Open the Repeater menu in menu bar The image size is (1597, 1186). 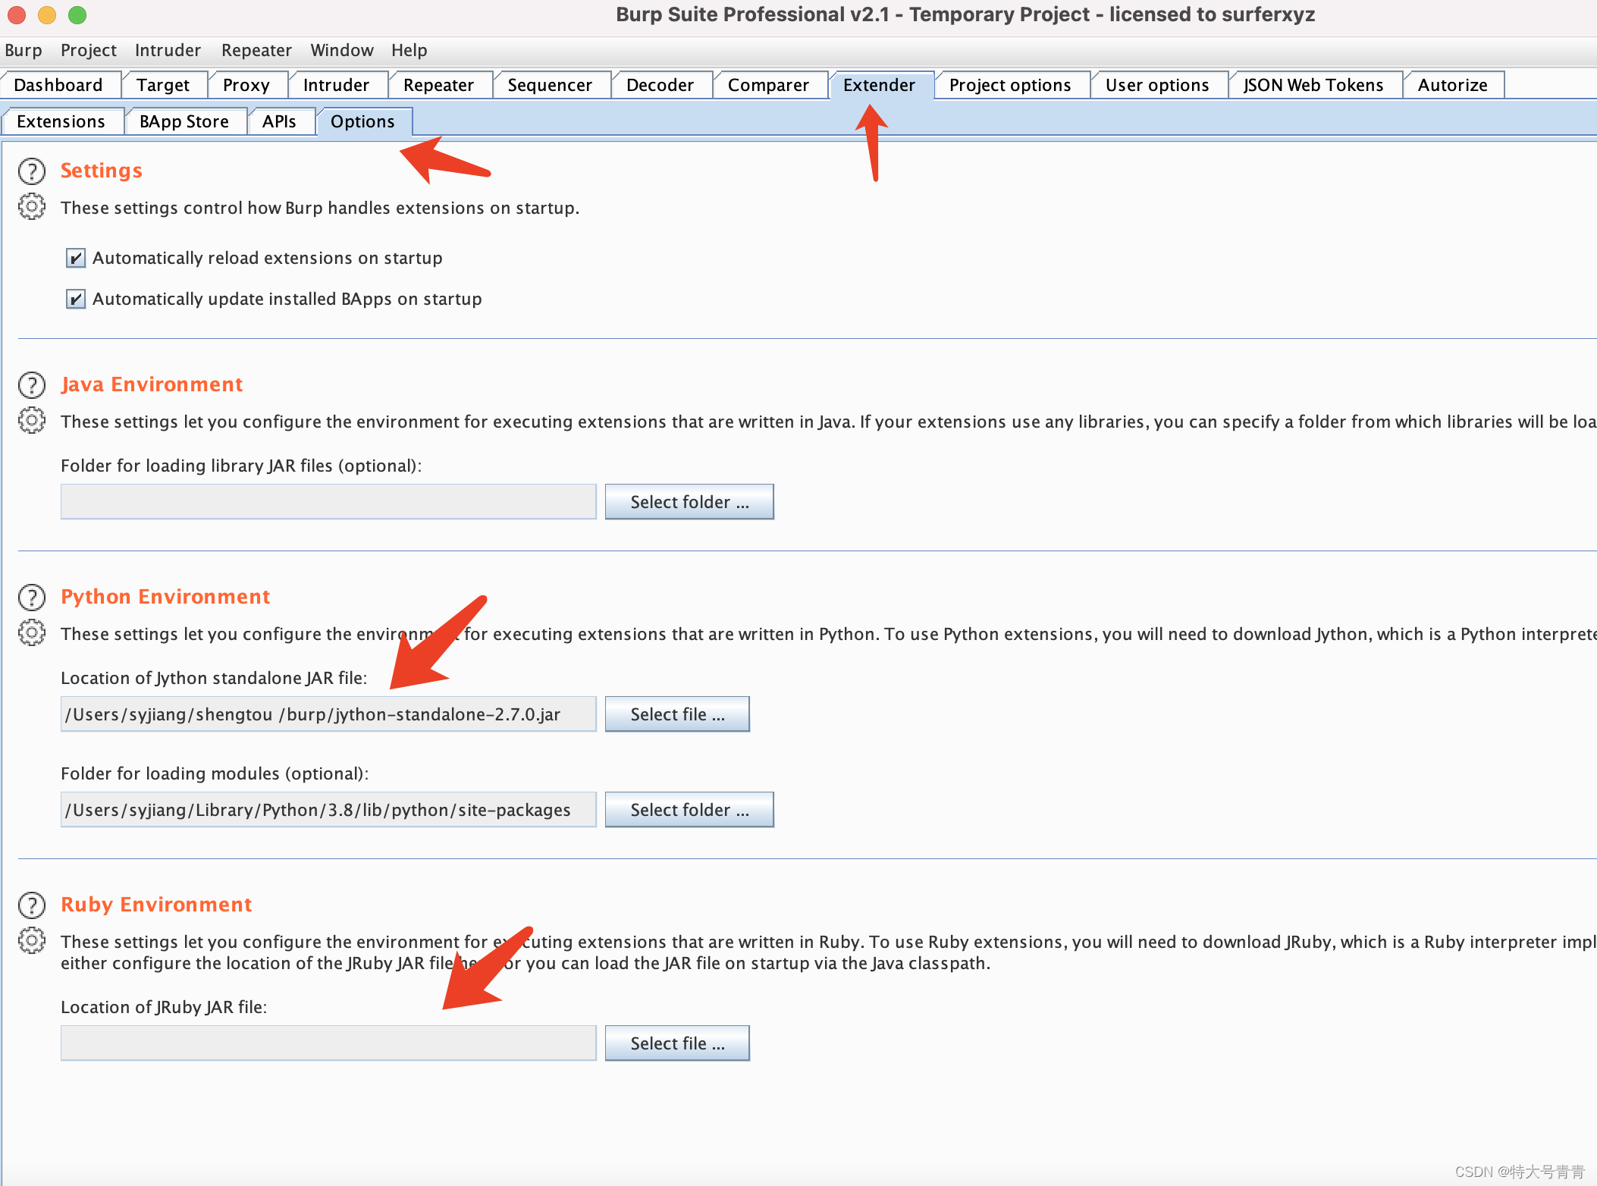pyautogui.click(x=256, y=50)
